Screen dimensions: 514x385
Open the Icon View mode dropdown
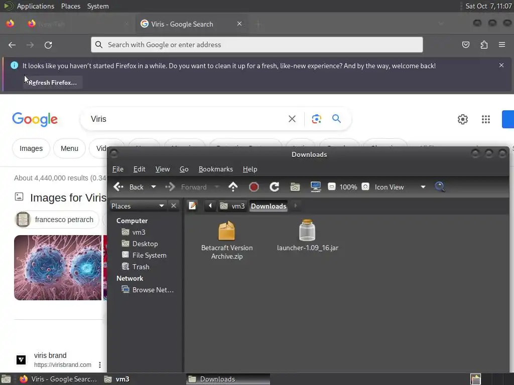(x=400, y=187)
